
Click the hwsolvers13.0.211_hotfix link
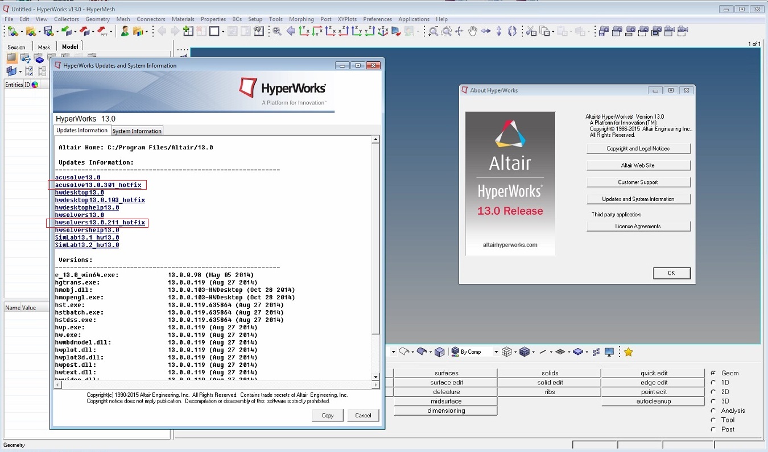(x=100, y=223)
